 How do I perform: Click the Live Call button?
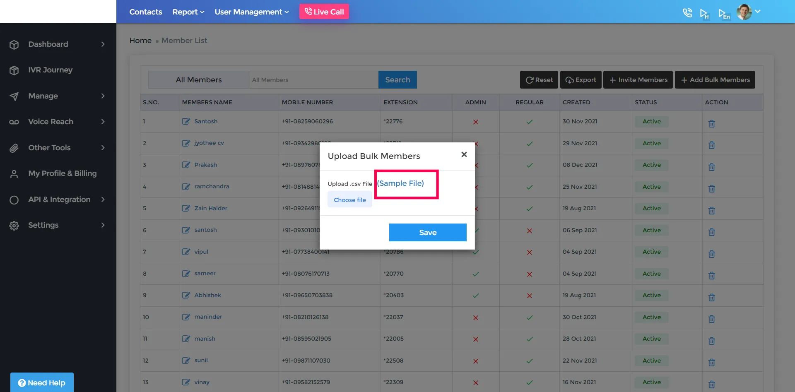pos(324,12)
